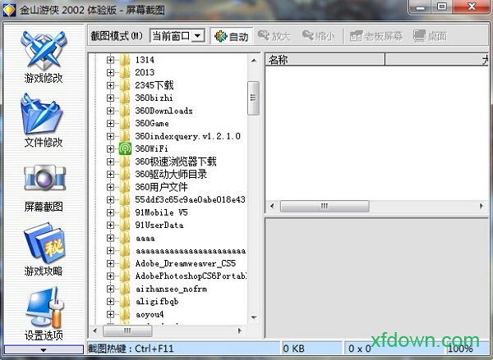This screenshot has height=360, width=493.
Task: Click folder tree horizontal scroll left arrow
Action: click(95, 330)
